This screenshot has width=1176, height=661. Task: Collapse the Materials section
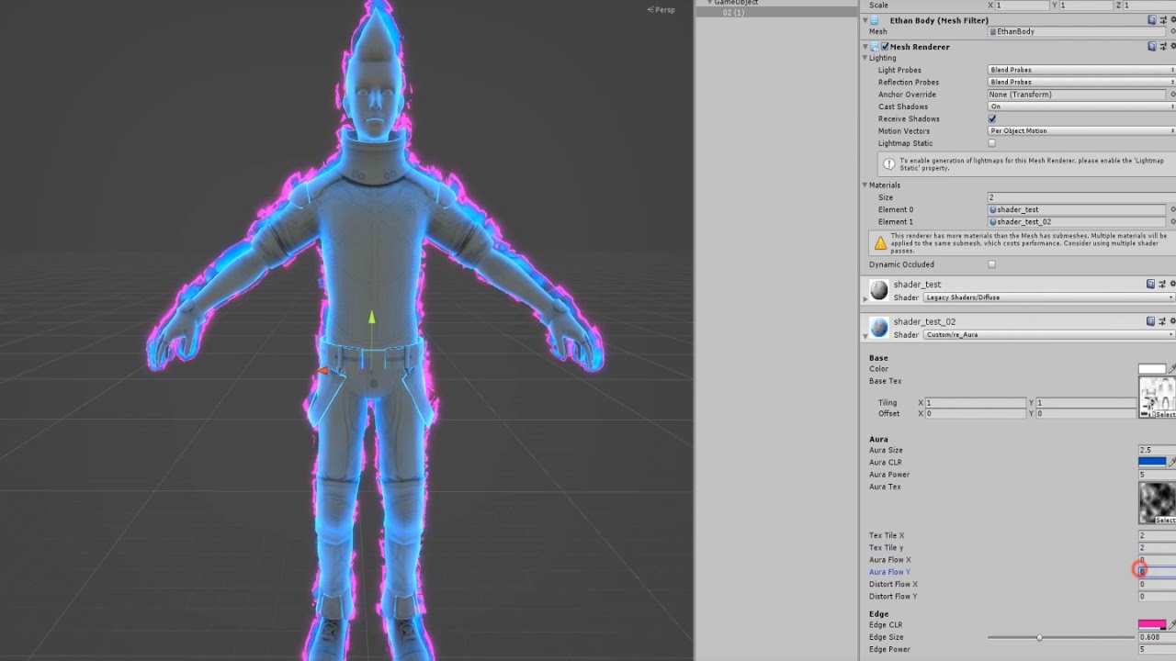pyautogui.click(x=865, y=185)
